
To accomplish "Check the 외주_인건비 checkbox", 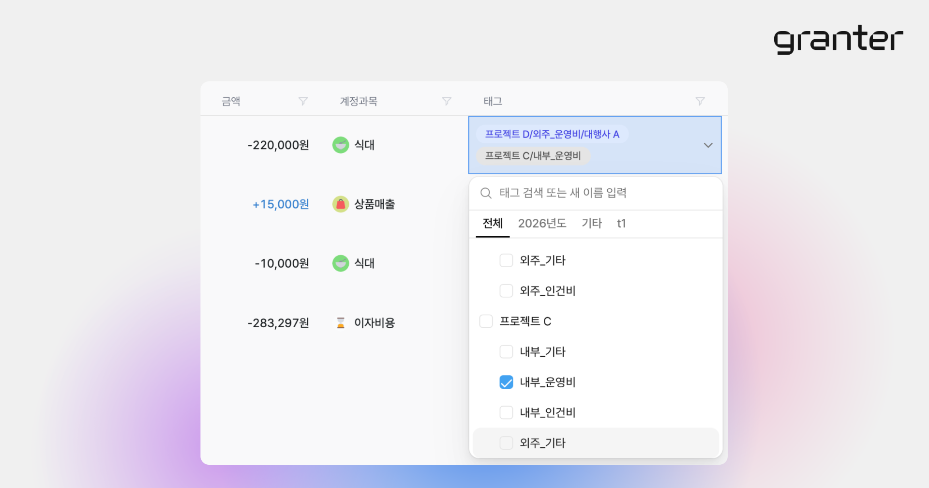I will (x=506, y=291).
